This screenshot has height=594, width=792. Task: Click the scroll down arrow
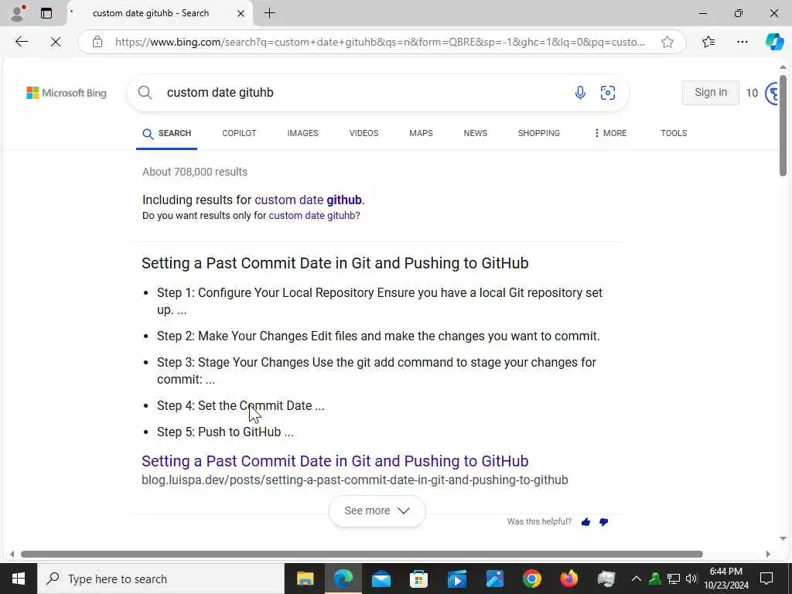[783, 538]
